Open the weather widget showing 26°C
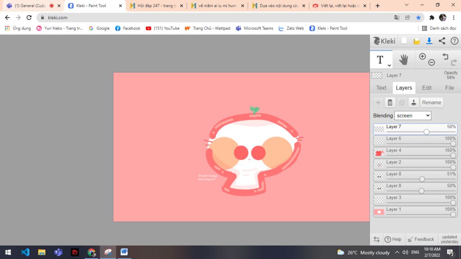Image resolution: width=461 pixels, height=259 pixels. pos(363,253)
